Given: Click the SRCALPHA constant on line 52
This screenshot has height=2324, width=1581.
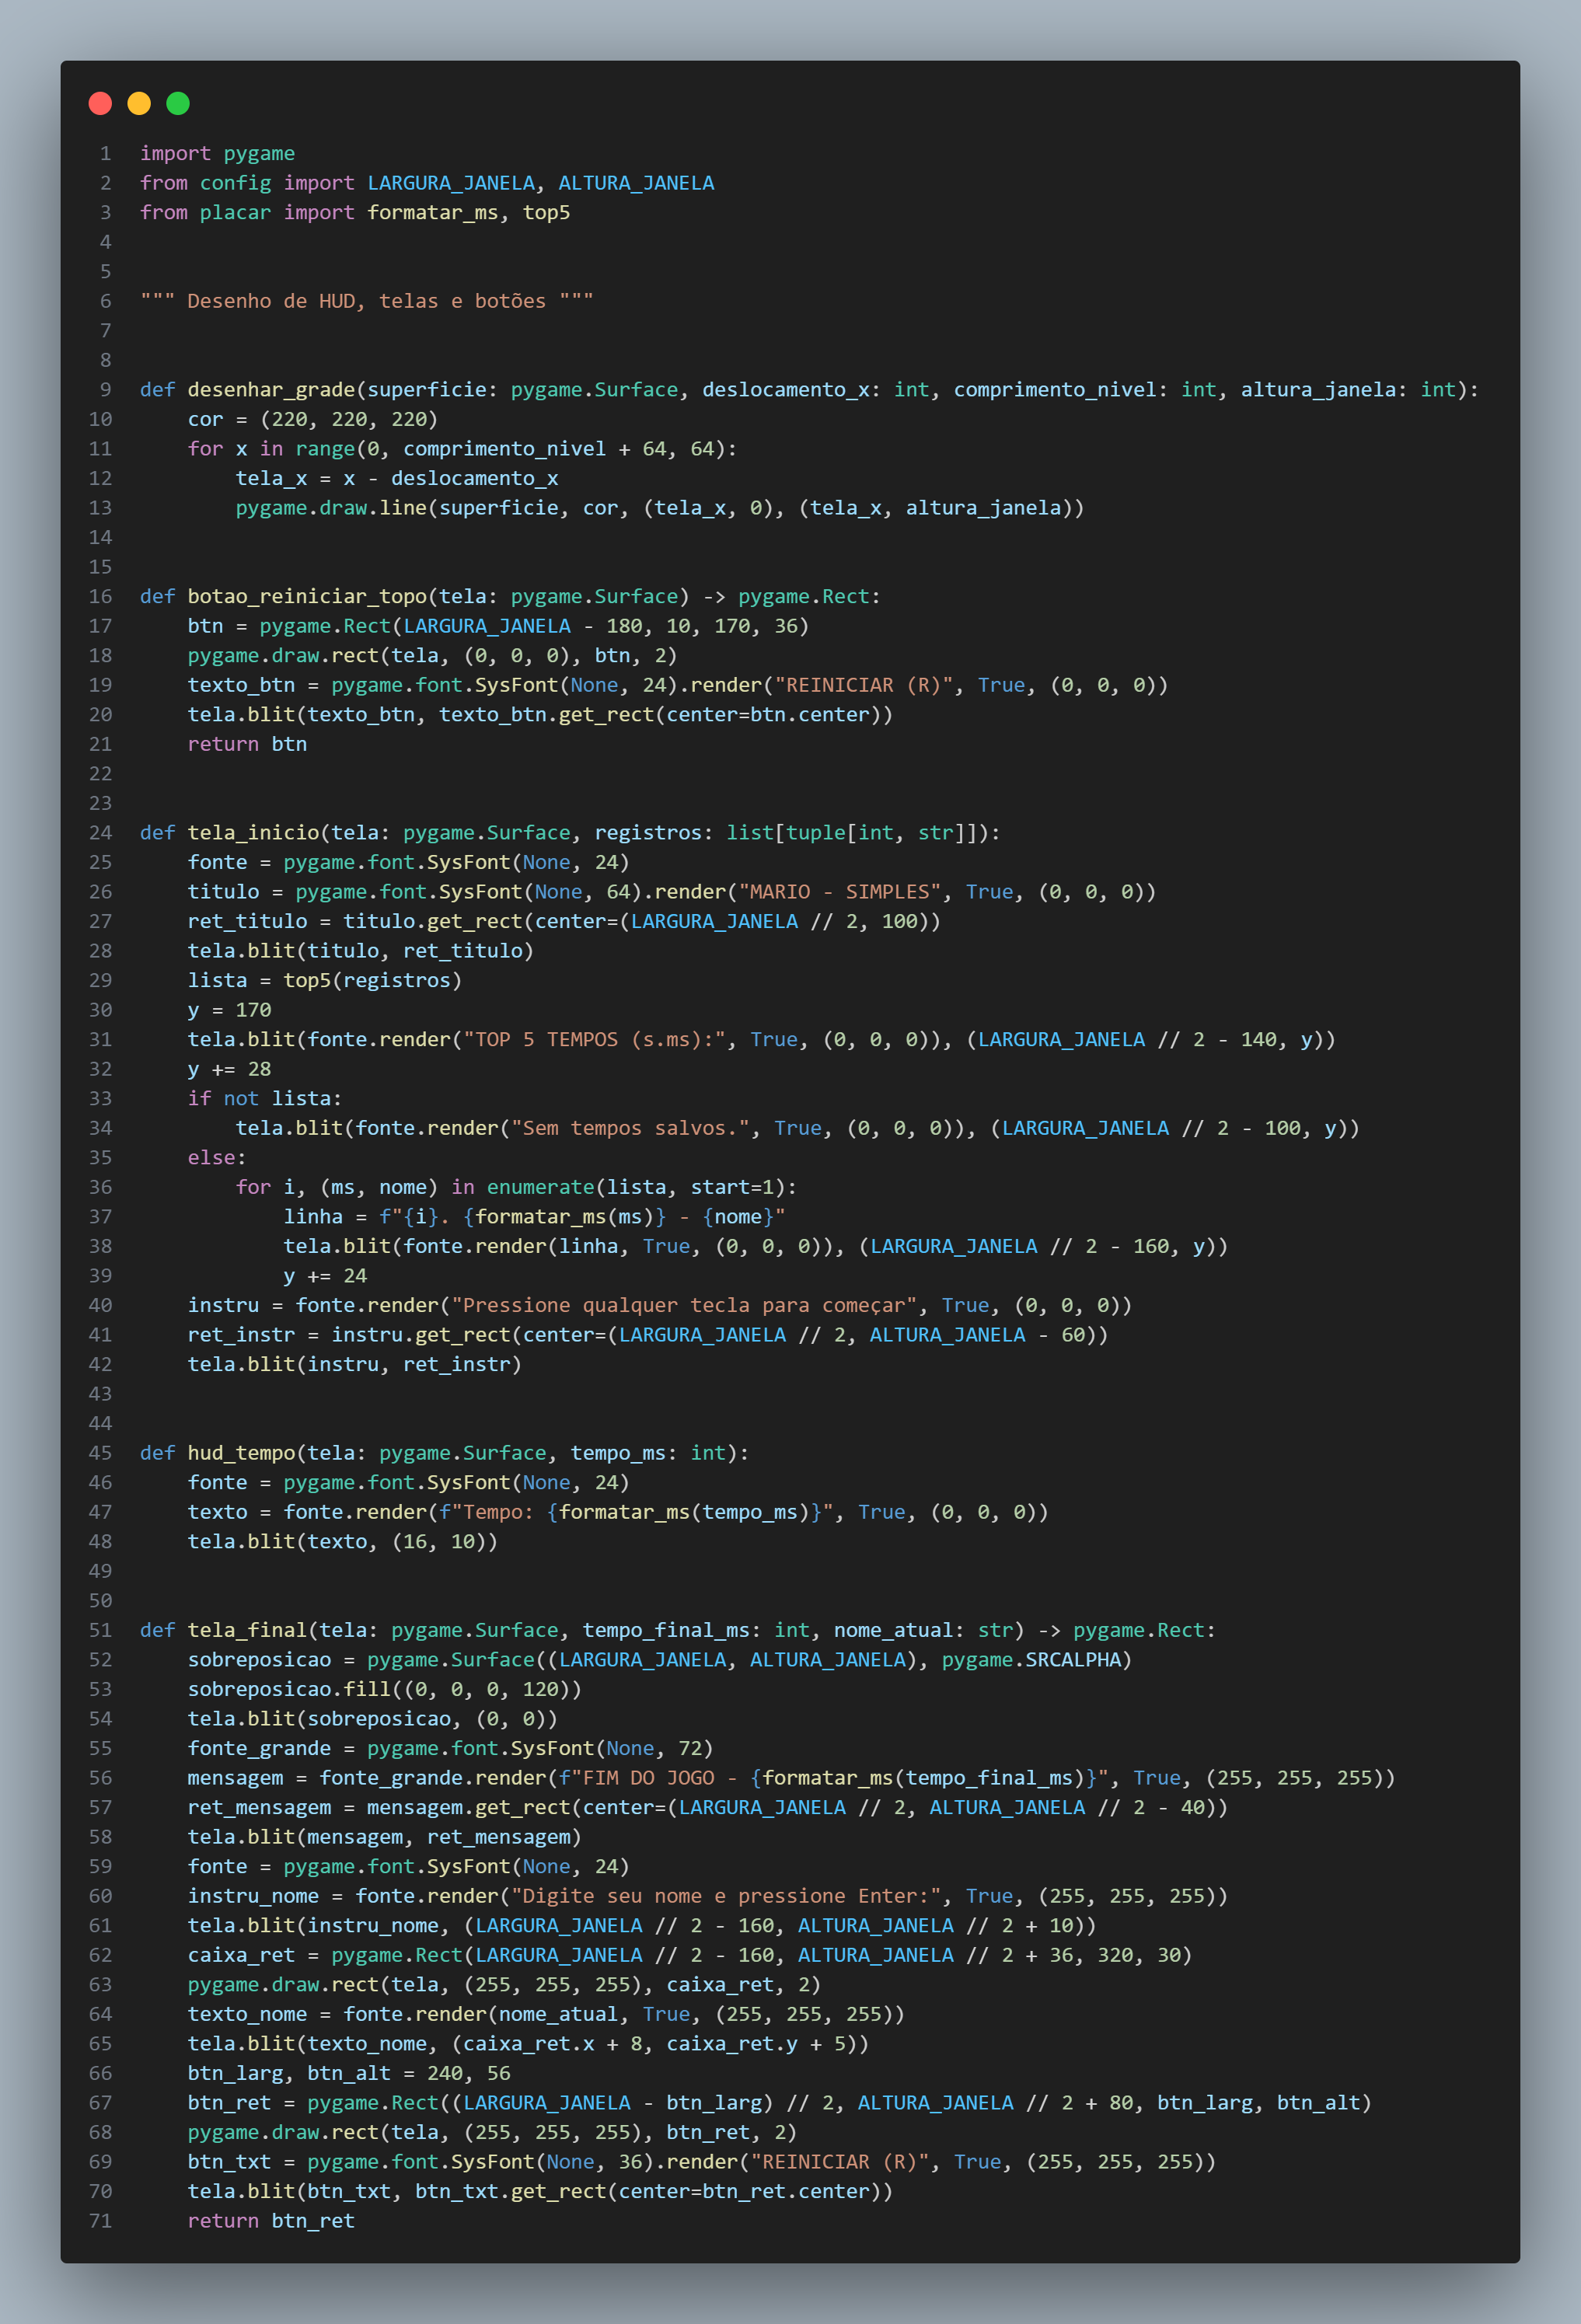Looking at the screenshot, I should [1072, 1659].
